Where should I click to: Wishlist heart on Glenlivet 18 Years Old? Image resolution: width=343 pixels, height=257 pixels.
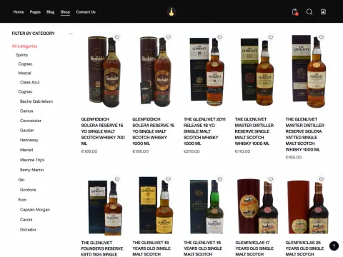(x=169, y=179)
